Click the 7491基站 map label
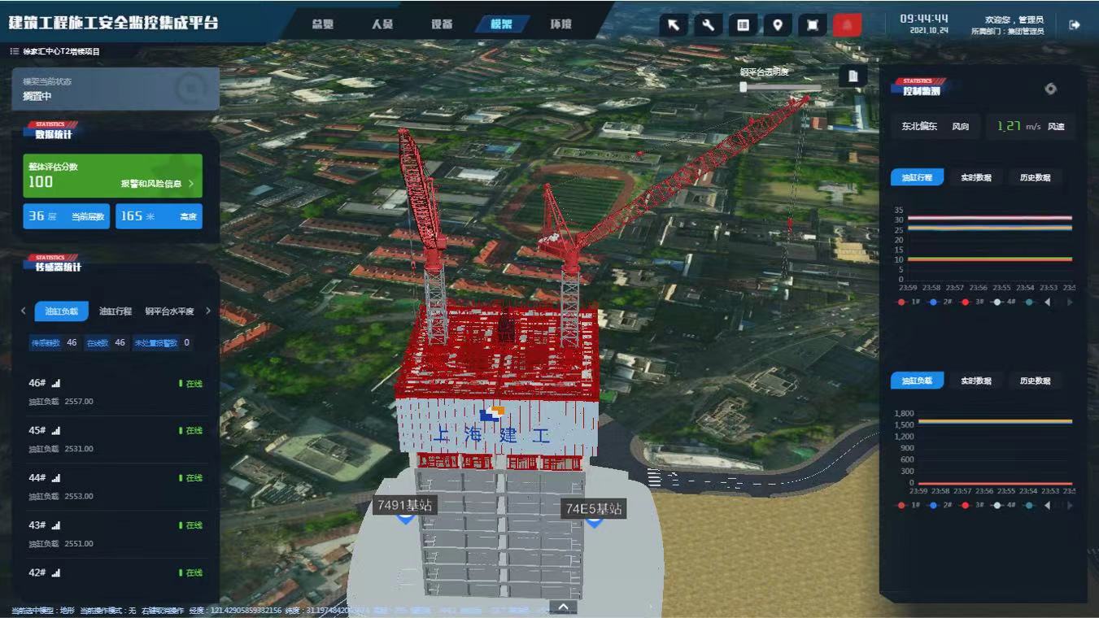The width and height of the screenshot is (1099, 618). [405, 505]
